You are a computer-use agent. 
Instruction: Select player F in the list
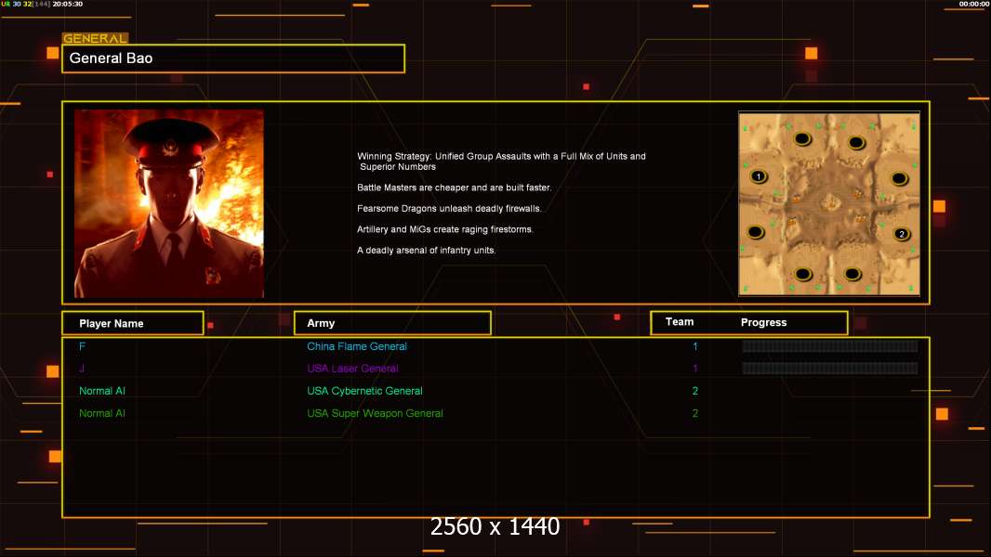pos(82,346)
